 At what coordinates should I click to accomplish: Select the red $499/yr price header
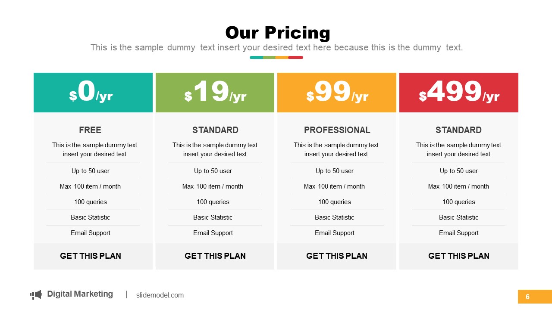pyautogui.click(x=459, y=93)
